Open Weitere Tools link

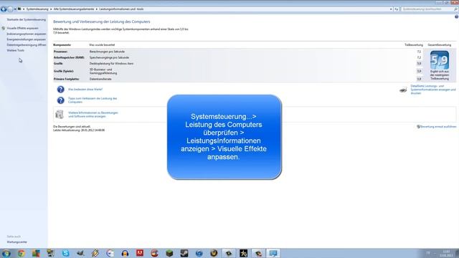16,50
